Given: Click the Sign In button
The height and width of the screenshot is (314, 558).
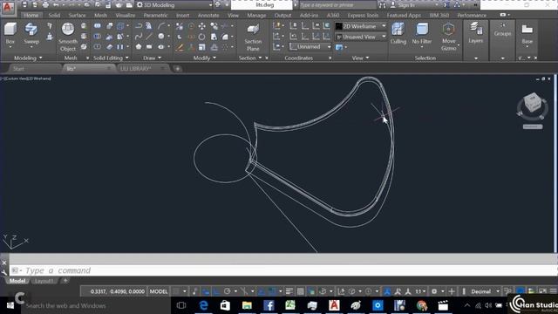Looking at the screenshot, I should point(406,5).
